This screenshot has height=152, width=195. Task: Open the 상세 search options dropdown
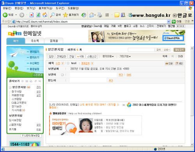click(x=167, y=50)
